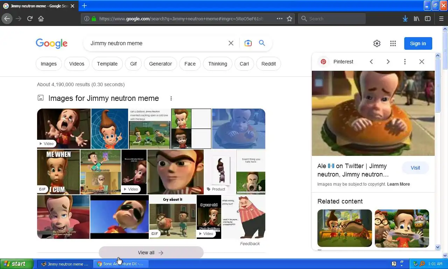Open the 8 year old video thumbnail
Image resolution: width=448 pixels, height=269 pixels.
209,217
